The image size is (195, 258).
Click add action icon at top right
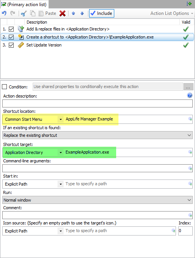point(189,3)
